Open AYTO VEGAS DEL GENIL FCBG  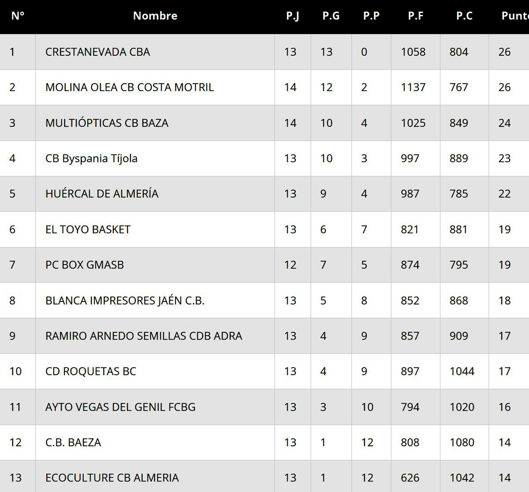click(120, 407)
